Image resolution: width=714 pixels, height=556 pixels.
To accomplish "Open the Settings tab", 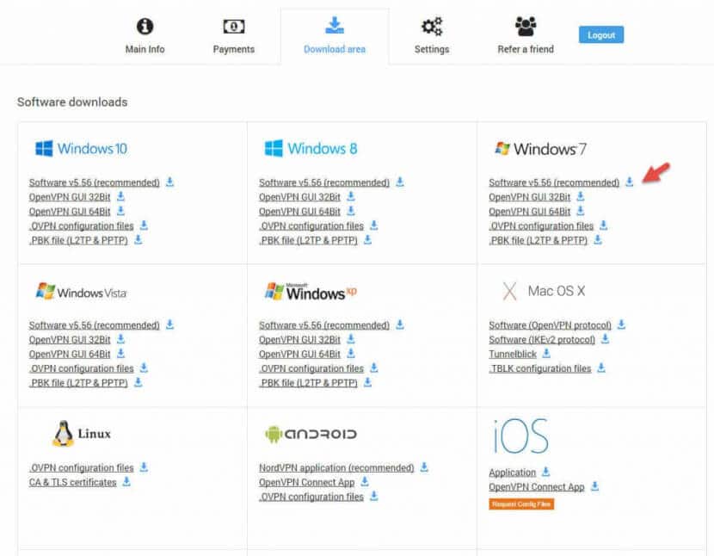I will click(432, 36).
